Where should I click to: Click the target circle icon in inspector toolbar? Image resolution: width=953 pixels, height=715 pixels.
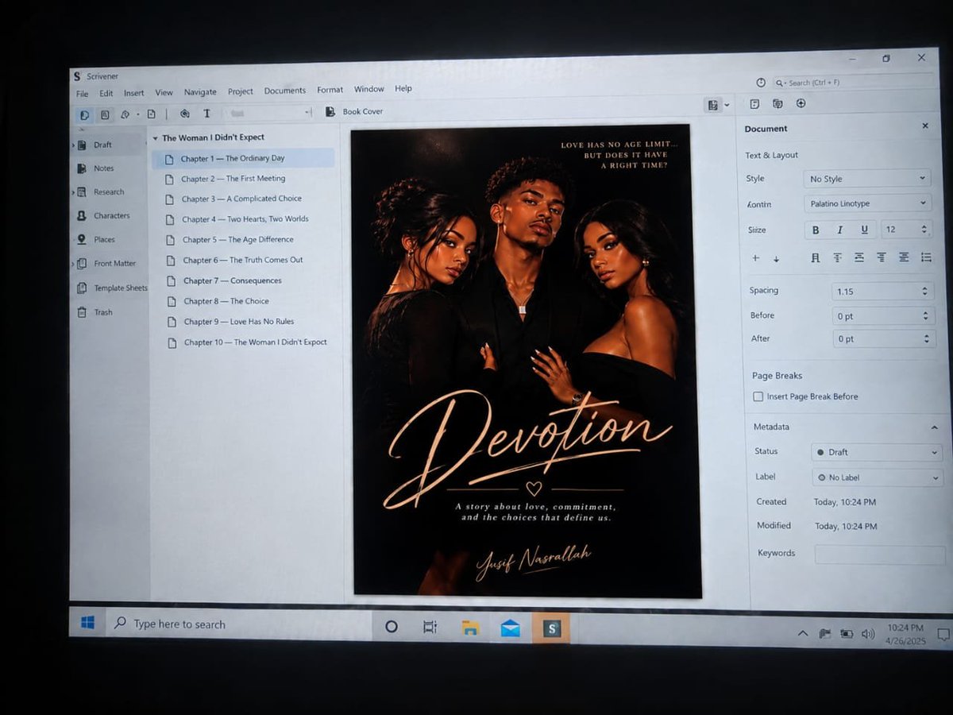801,103
